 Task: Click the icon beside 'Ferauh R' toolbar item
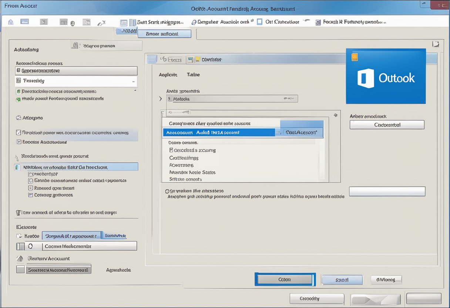coord(318,22)
